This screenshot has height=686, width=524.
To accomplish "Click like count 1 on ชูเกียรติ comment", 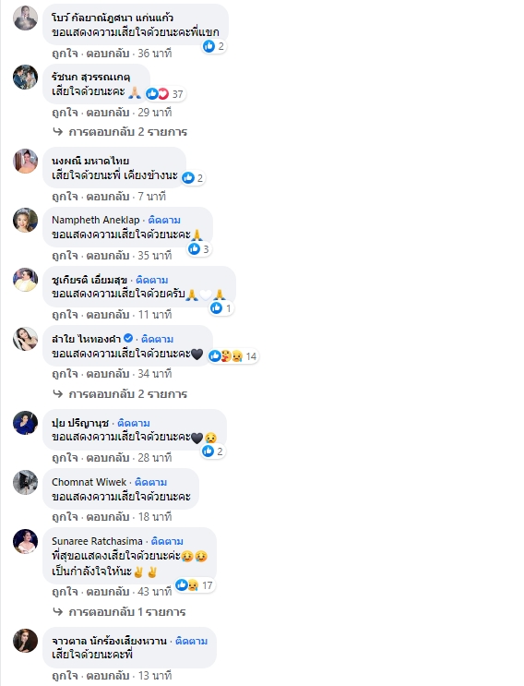I will [x=221, y=308].
